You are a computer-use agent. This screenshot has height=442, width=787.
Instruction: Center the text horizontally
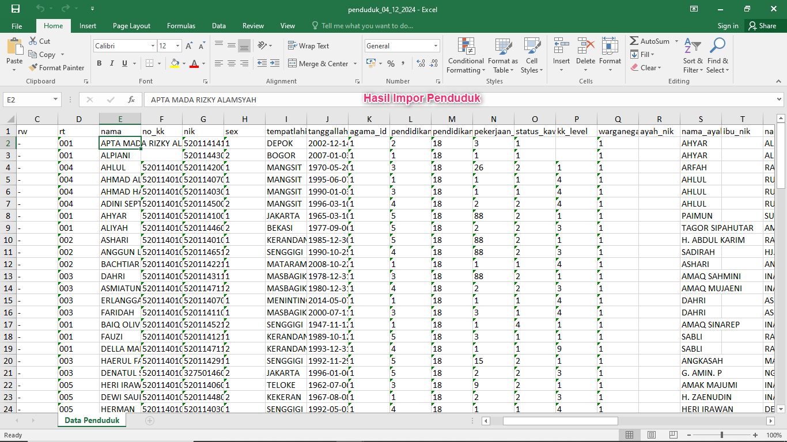coord(232,63)
